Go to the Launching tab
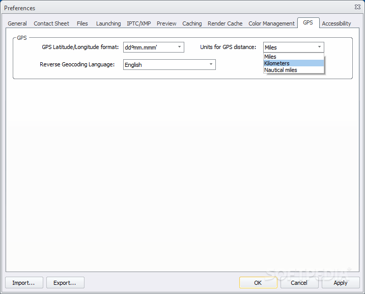The image size is (365, 294). pyautogui.click(x=108, y=23)
